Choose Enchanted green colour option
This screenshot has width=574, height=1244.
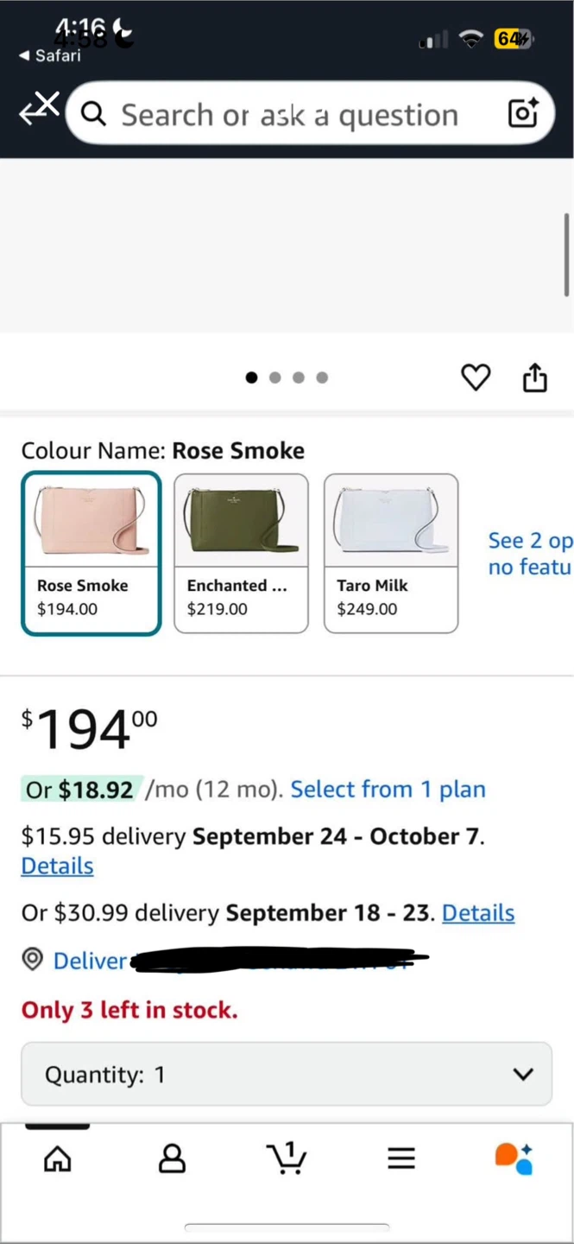241,553
